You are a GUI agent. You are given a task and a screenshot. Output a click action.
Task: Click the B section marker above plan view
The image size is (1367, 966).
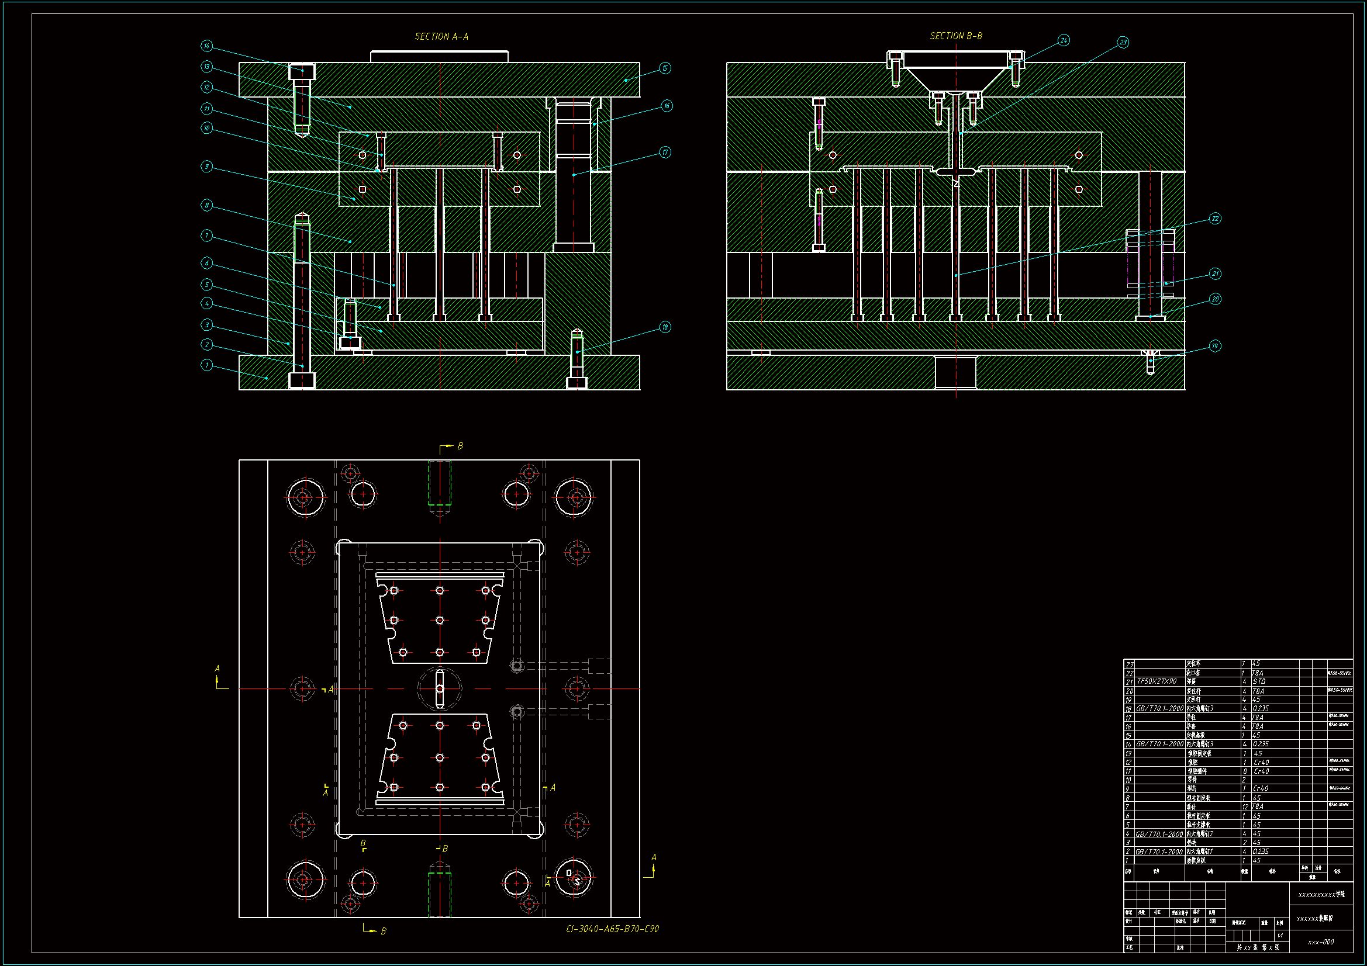coord(460,446)
